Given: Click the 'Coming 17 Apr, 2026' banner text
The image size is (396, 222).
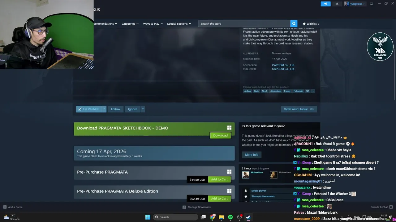Looking at the screenshot, I should coord(101,151).
